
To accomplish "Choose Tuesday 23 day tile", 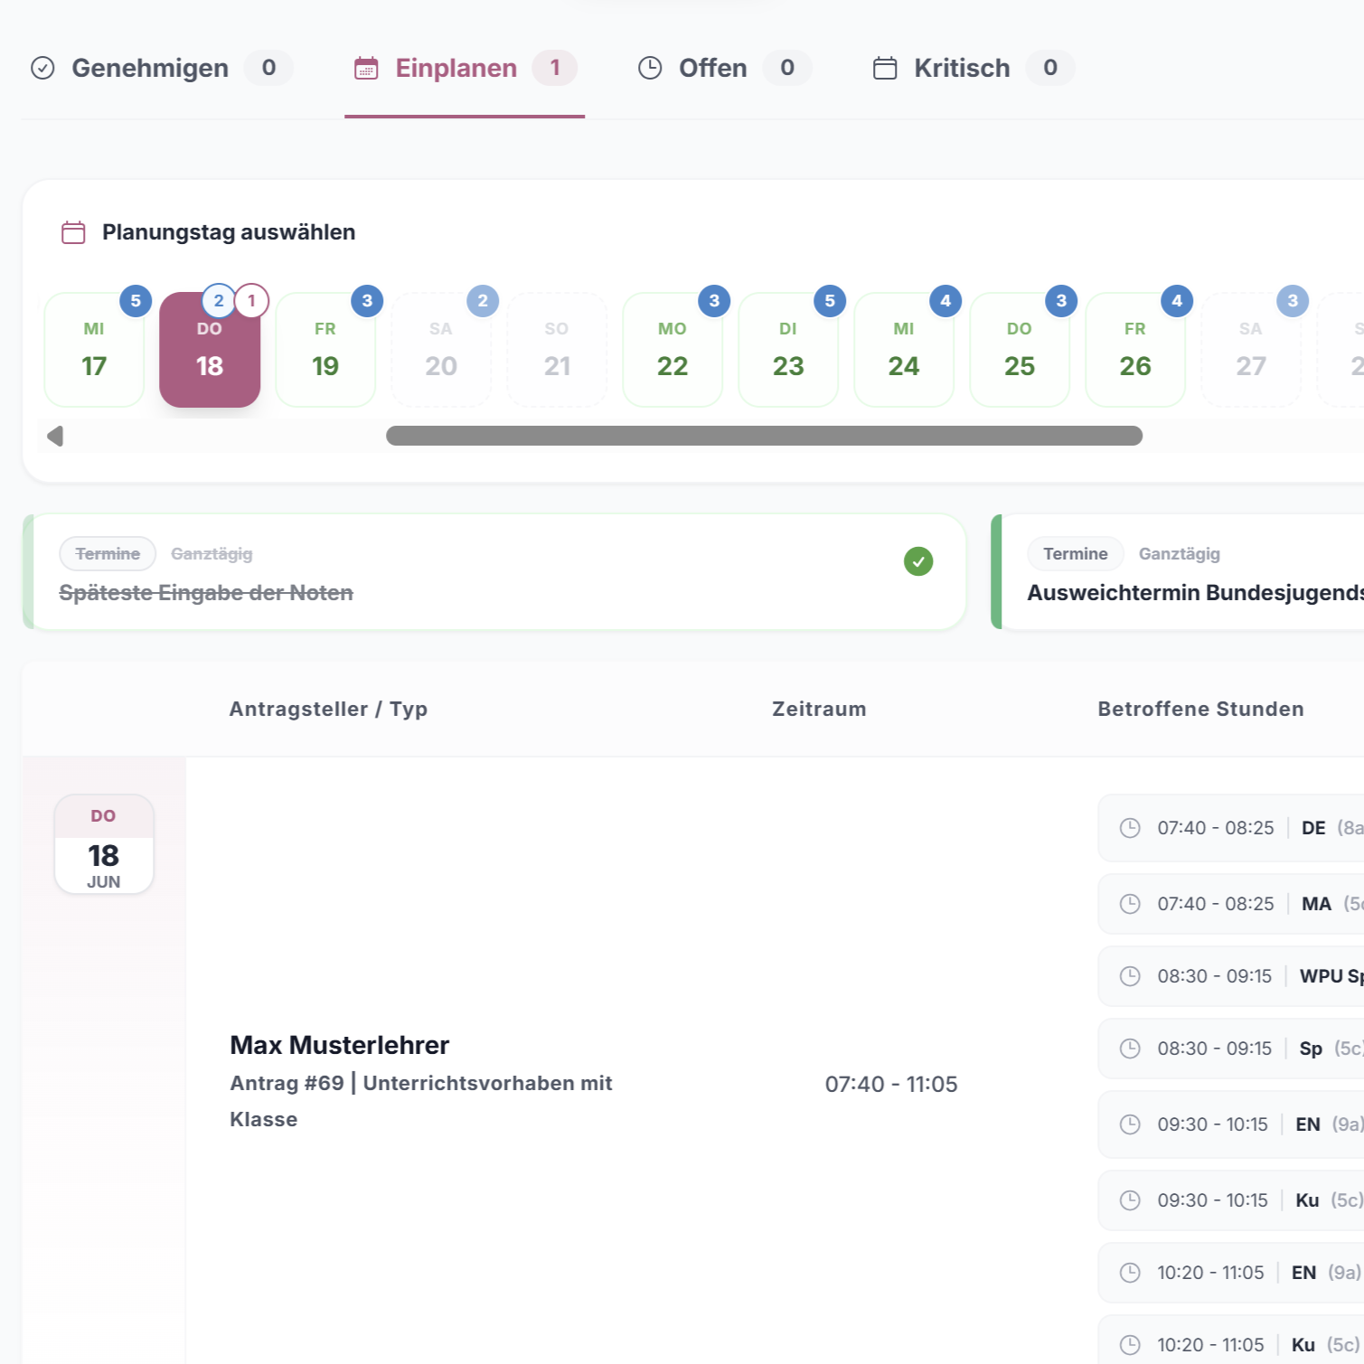I will coord(788,350).
